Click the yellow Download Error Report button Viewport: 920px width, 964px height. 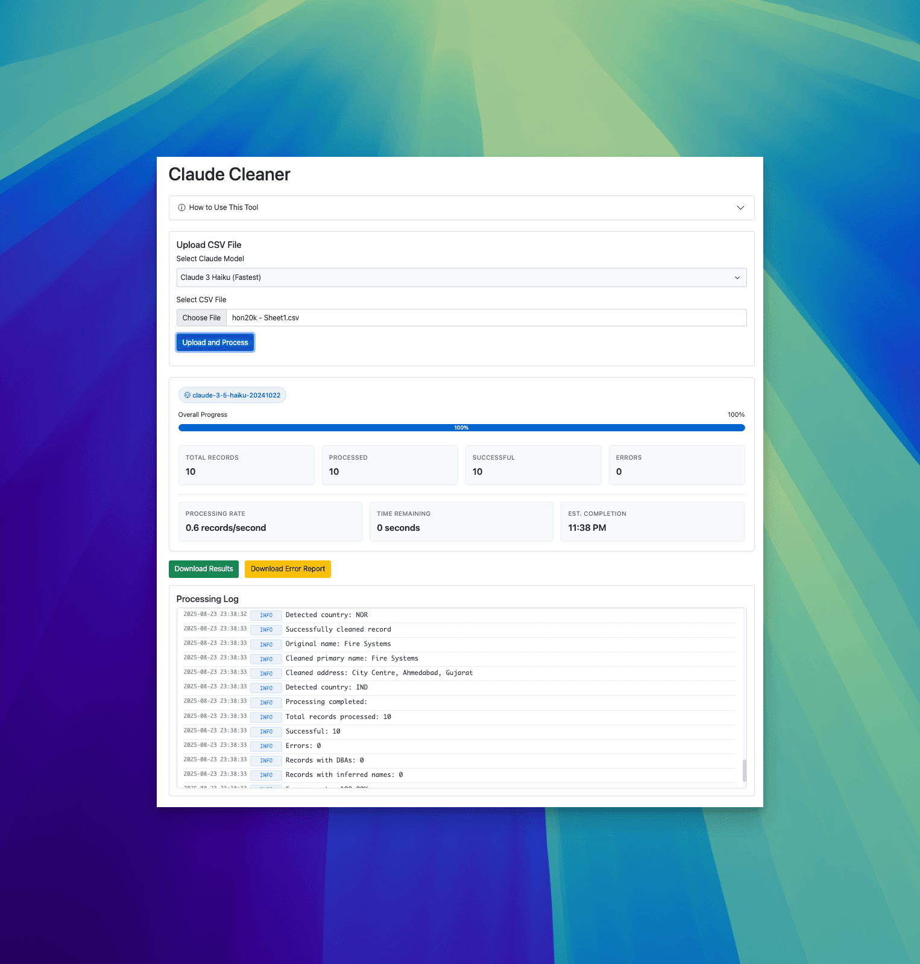pyautogui.click(x=288, y=569)
